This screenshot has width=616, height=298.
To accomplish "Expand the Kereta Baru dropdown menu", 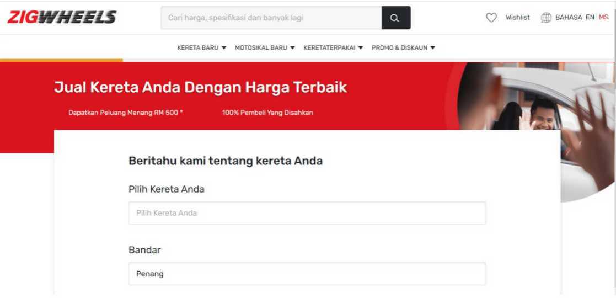I will [x=201, y=48].
